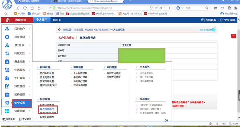Open dropdown arrow beside address bar tool icon
Image resolution: width=240 pixels, height=127 pixels.
tap(165, 8)
